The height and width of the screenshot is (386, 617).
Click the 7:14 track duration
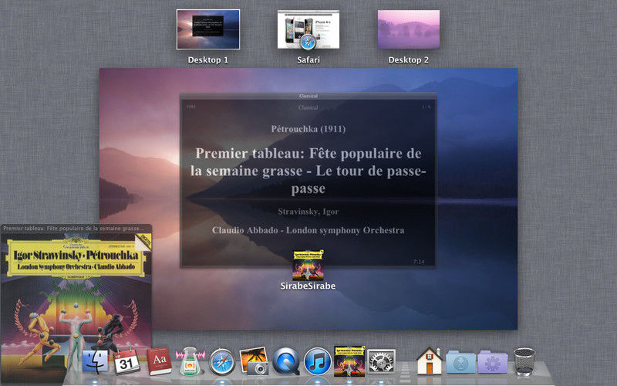(419, 262)
